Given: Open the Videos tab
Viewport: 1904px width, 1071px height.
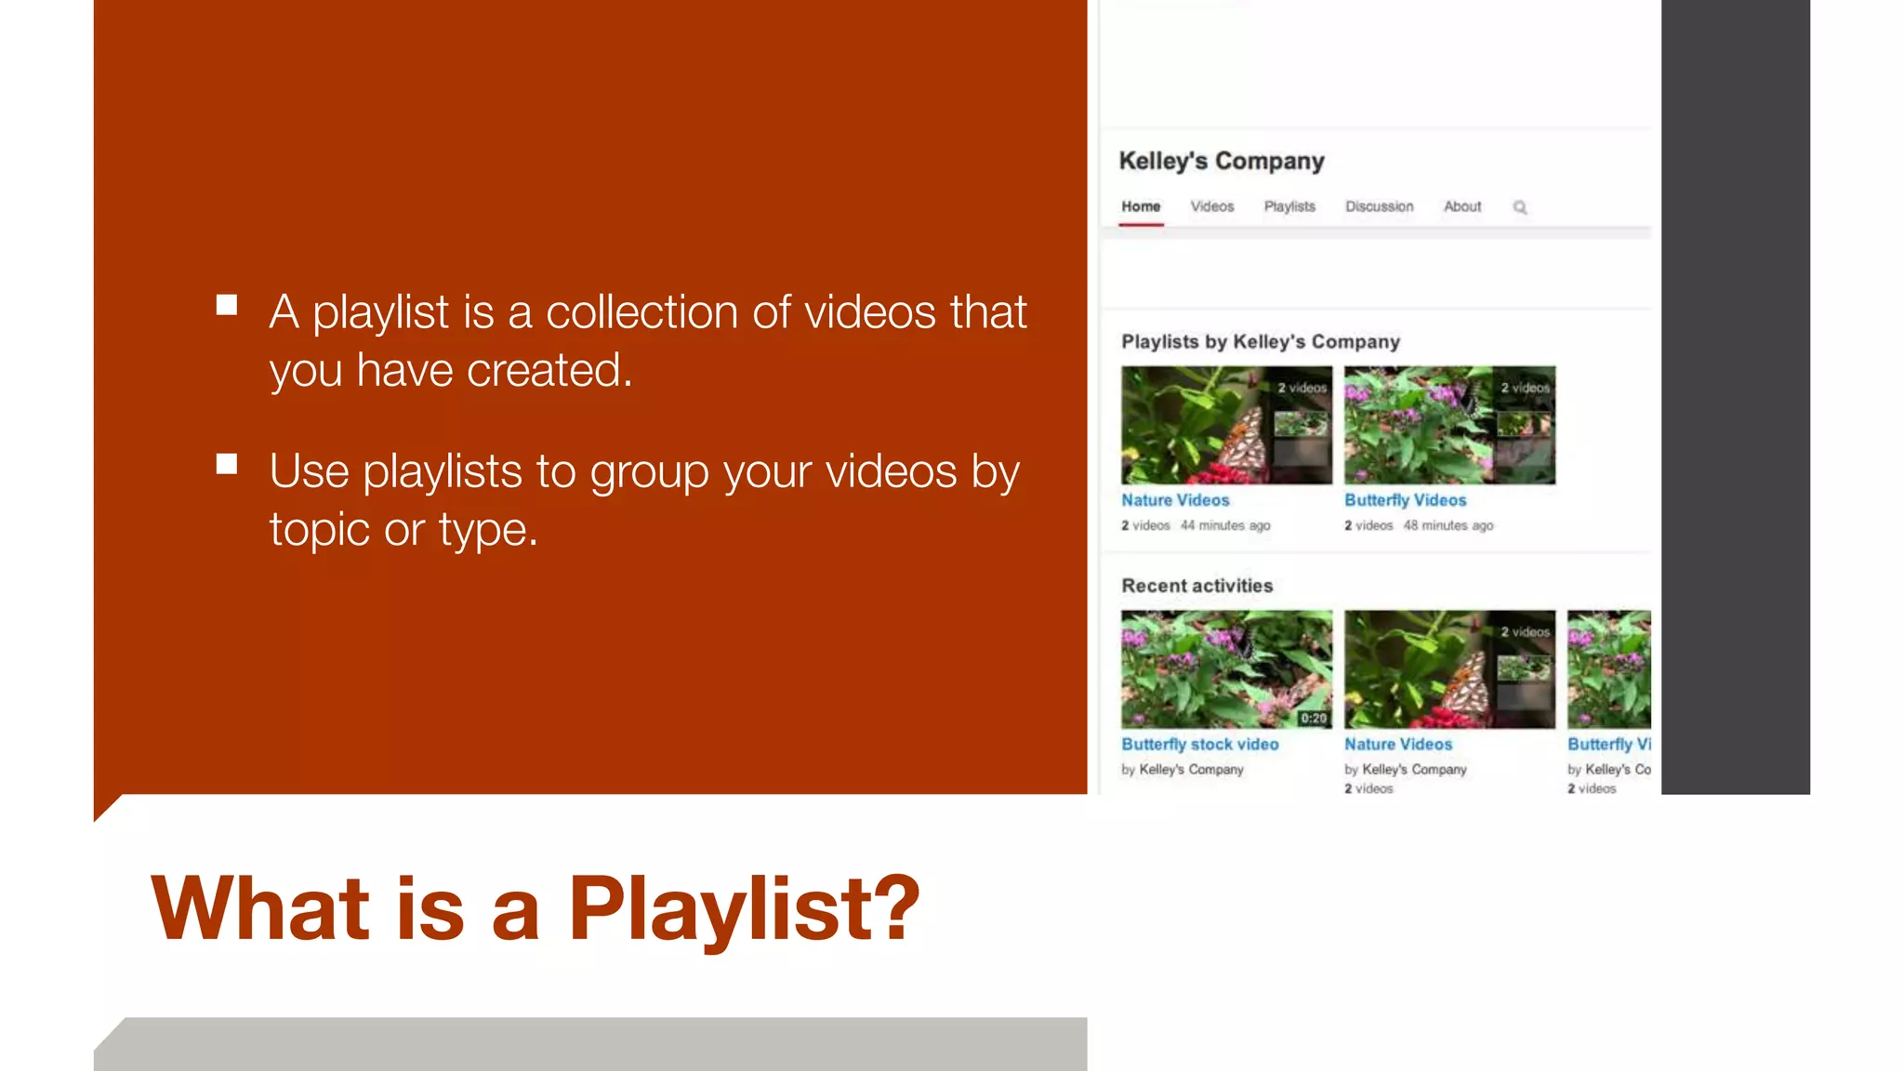Looking at the screenshot, I should click(1212, 206).
